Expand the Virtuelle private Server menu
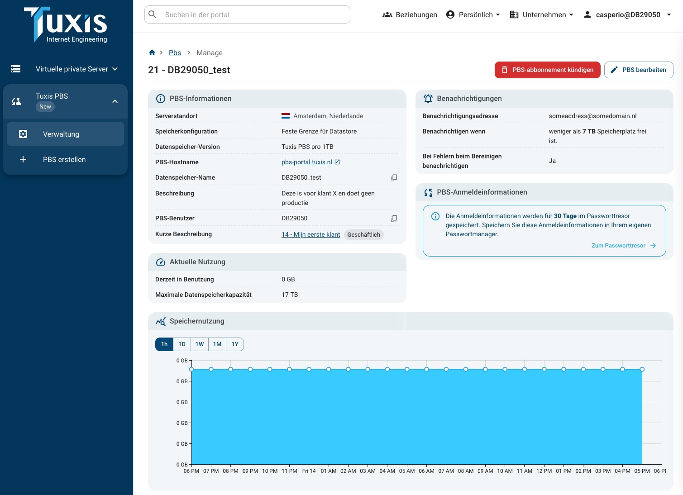683x495 pixels. pyautogui.click(x=115, y=69)
